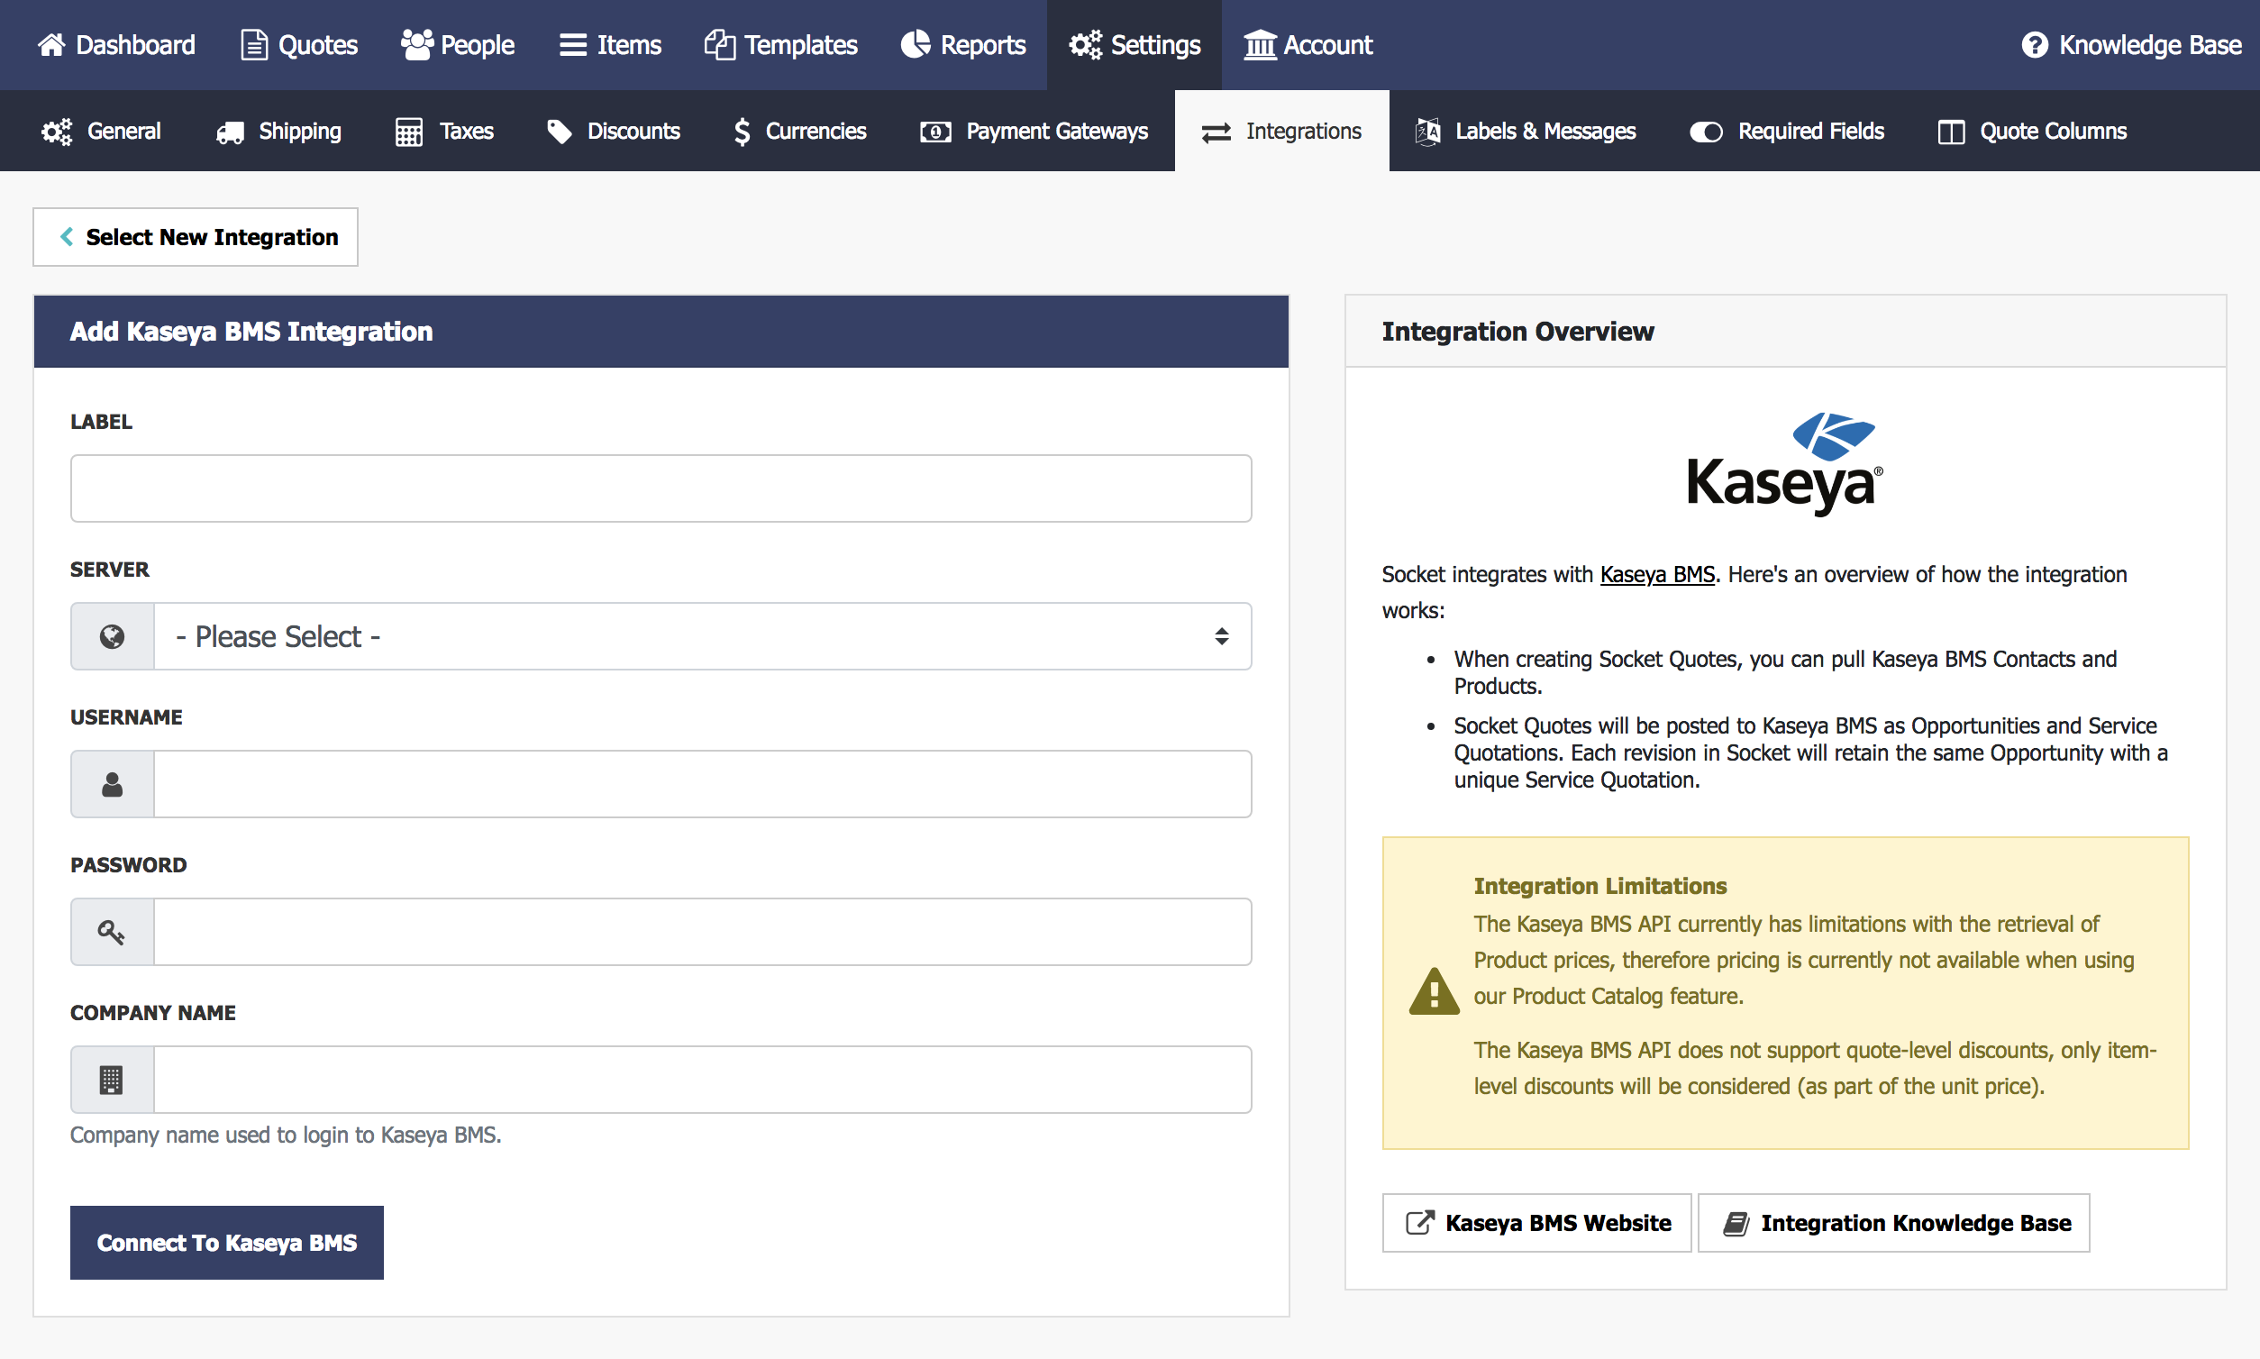Click the Currencies dollar sign icon

pyautogui.click(x=742, y=132)
